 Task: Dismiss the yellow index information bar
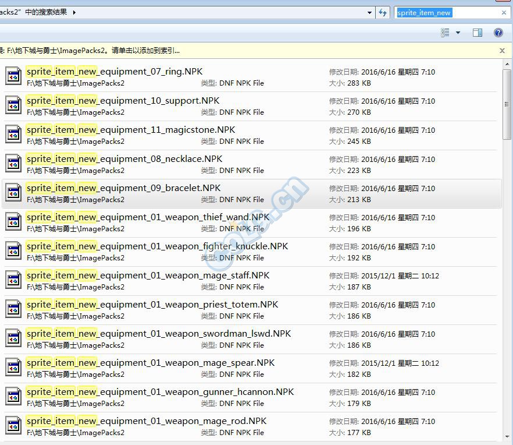(x=502, y=51)
